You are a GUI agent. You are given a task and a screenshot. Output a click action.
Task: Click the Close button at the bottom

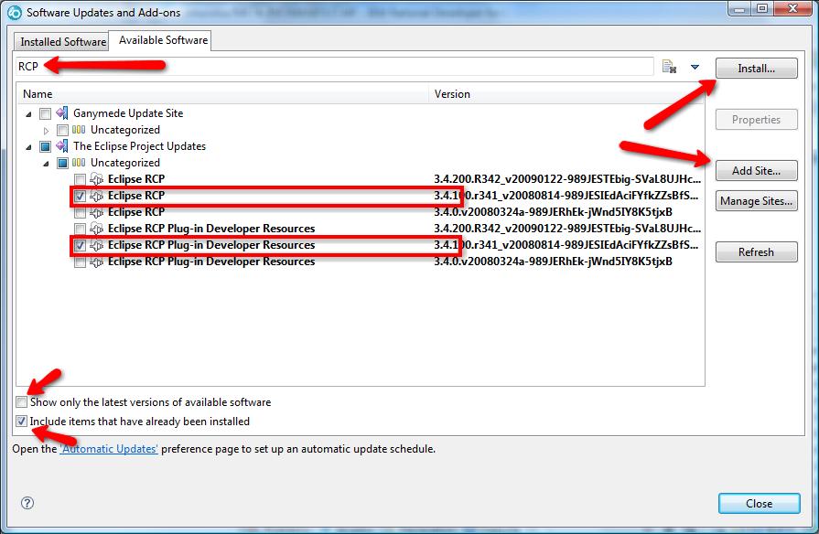pos(759,504)
